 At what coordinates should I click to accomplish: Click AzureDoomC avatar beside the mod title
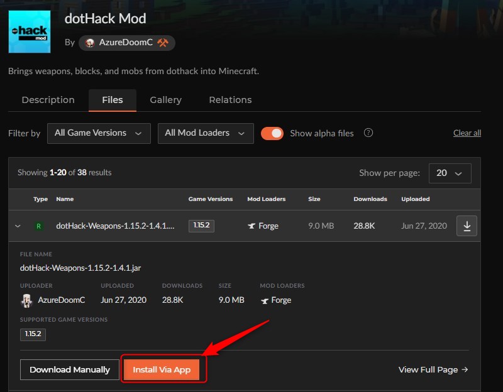90,43
